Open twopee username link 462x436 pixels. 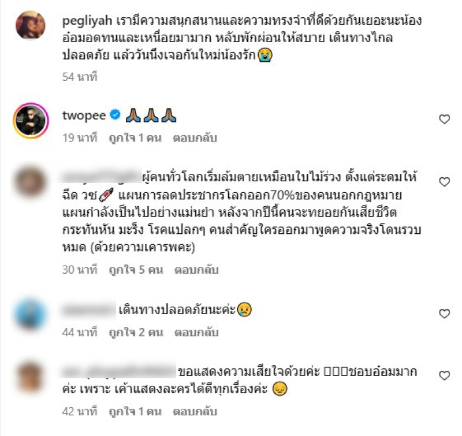84,115
